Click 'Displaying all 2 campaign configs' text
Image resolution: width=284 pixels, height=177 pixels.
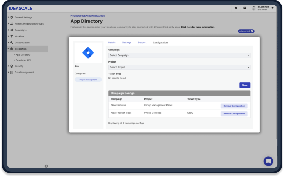click(x=126, y=123)
